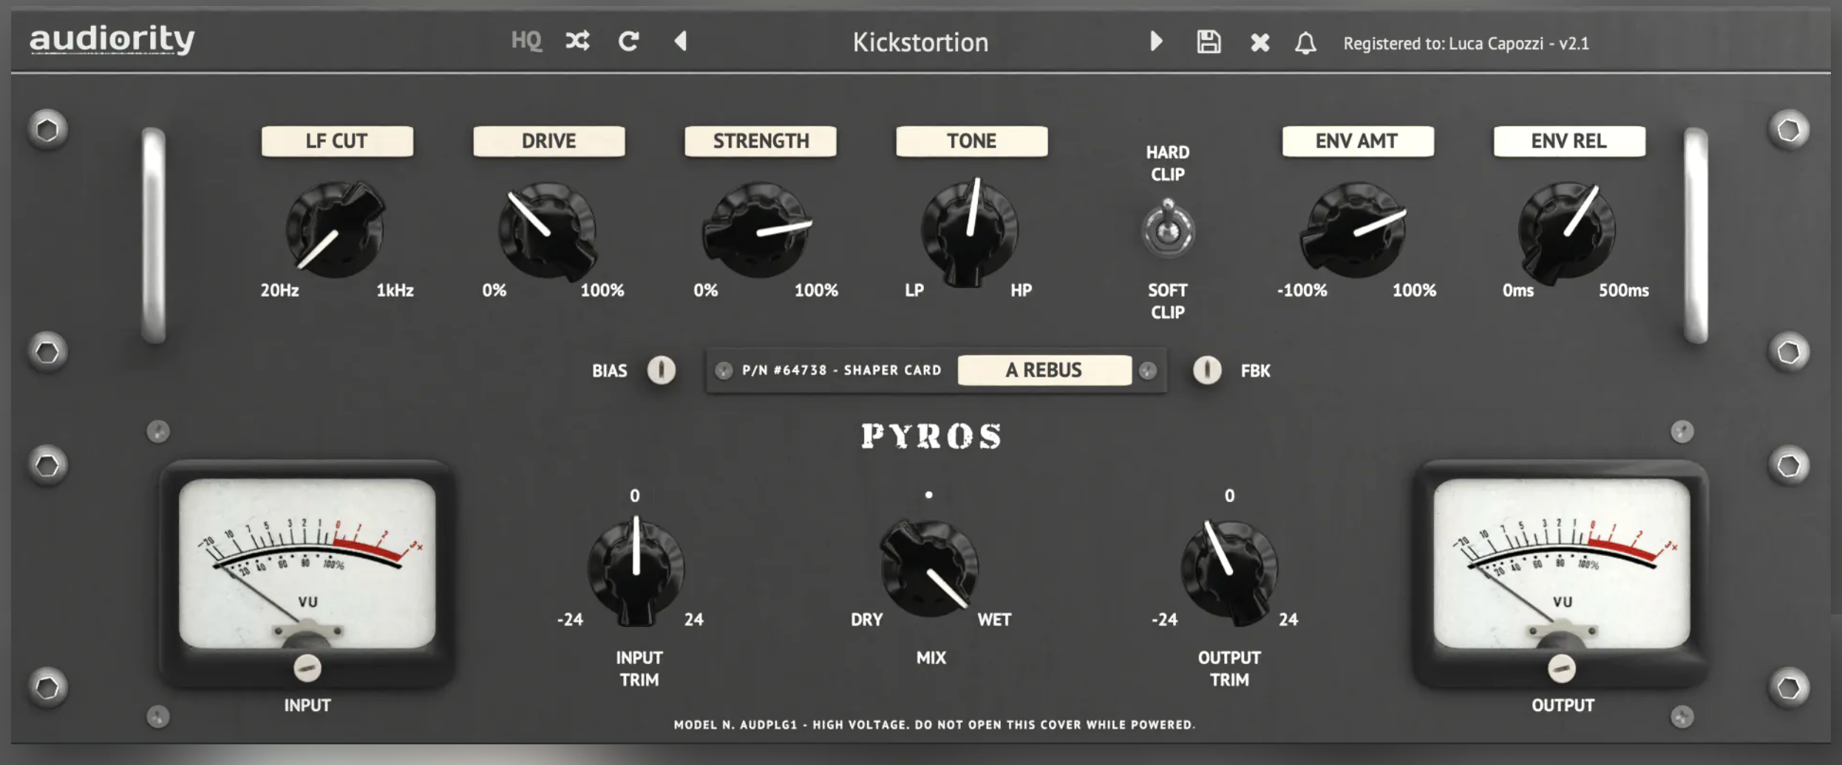
Task: Click the TONE label button
Action: point(972,141)
